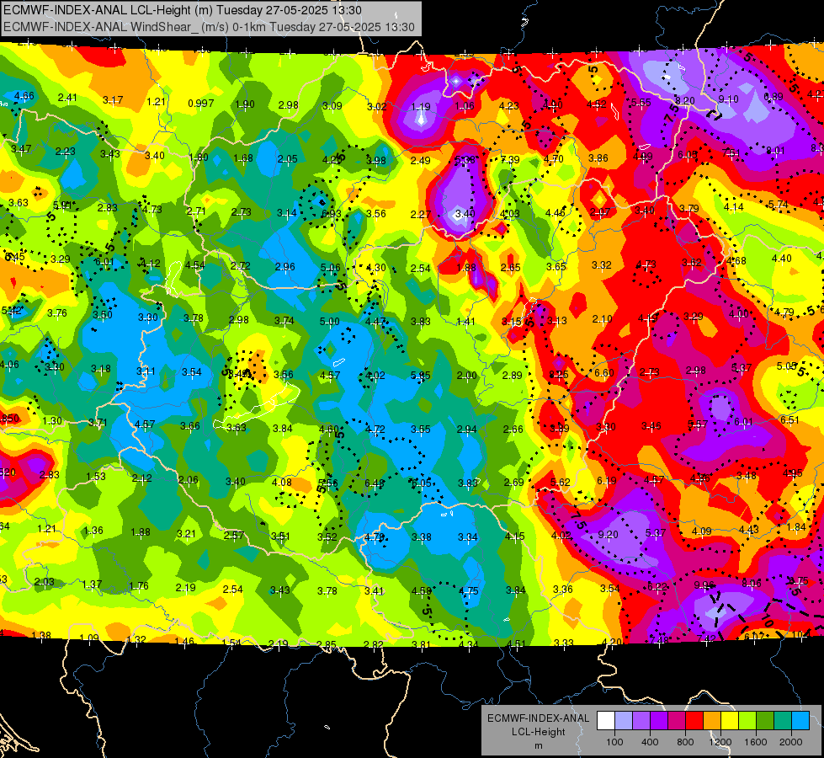
Task: Select the wind shear value 4.66
Action: (24, 96)
